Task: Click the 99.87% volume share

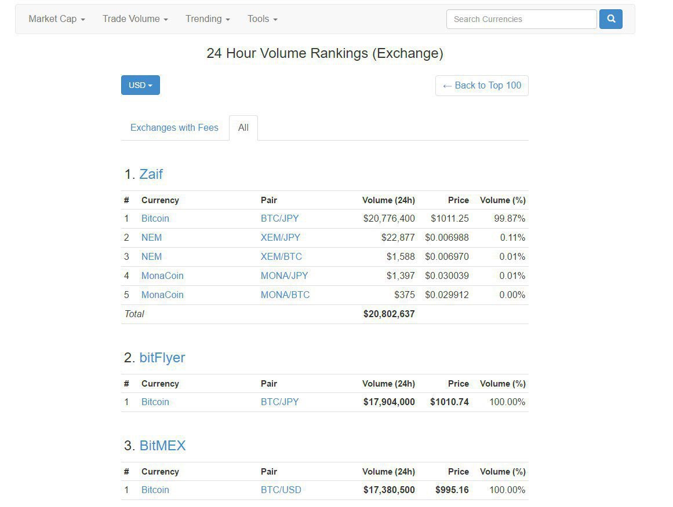Action: click(510, 219)
